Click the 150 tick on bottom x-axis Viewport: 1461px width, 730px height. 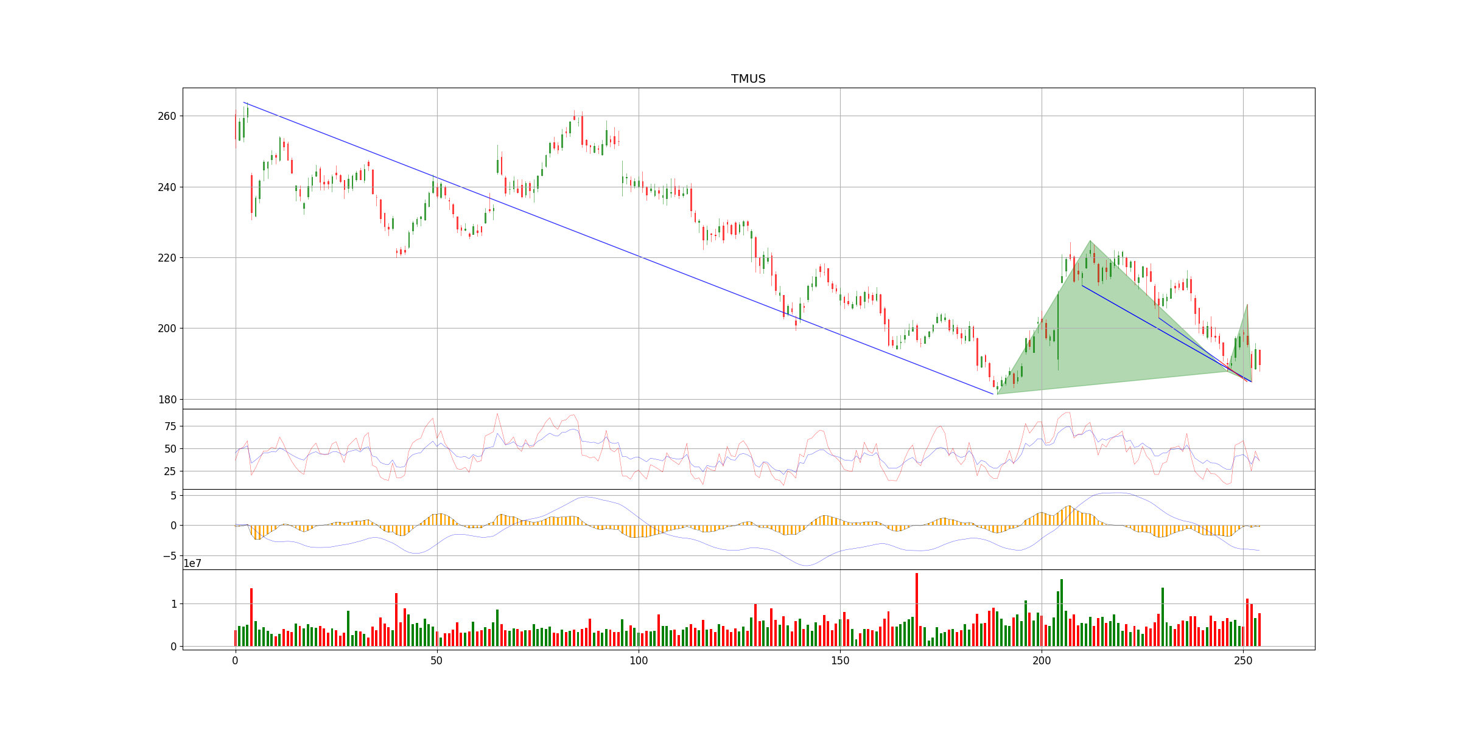(x=839, y=660)
